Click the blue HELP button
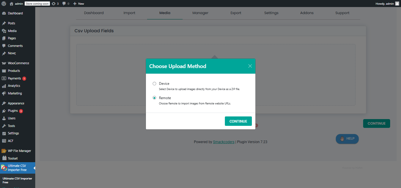401x188 pixels. coord(347,139)
